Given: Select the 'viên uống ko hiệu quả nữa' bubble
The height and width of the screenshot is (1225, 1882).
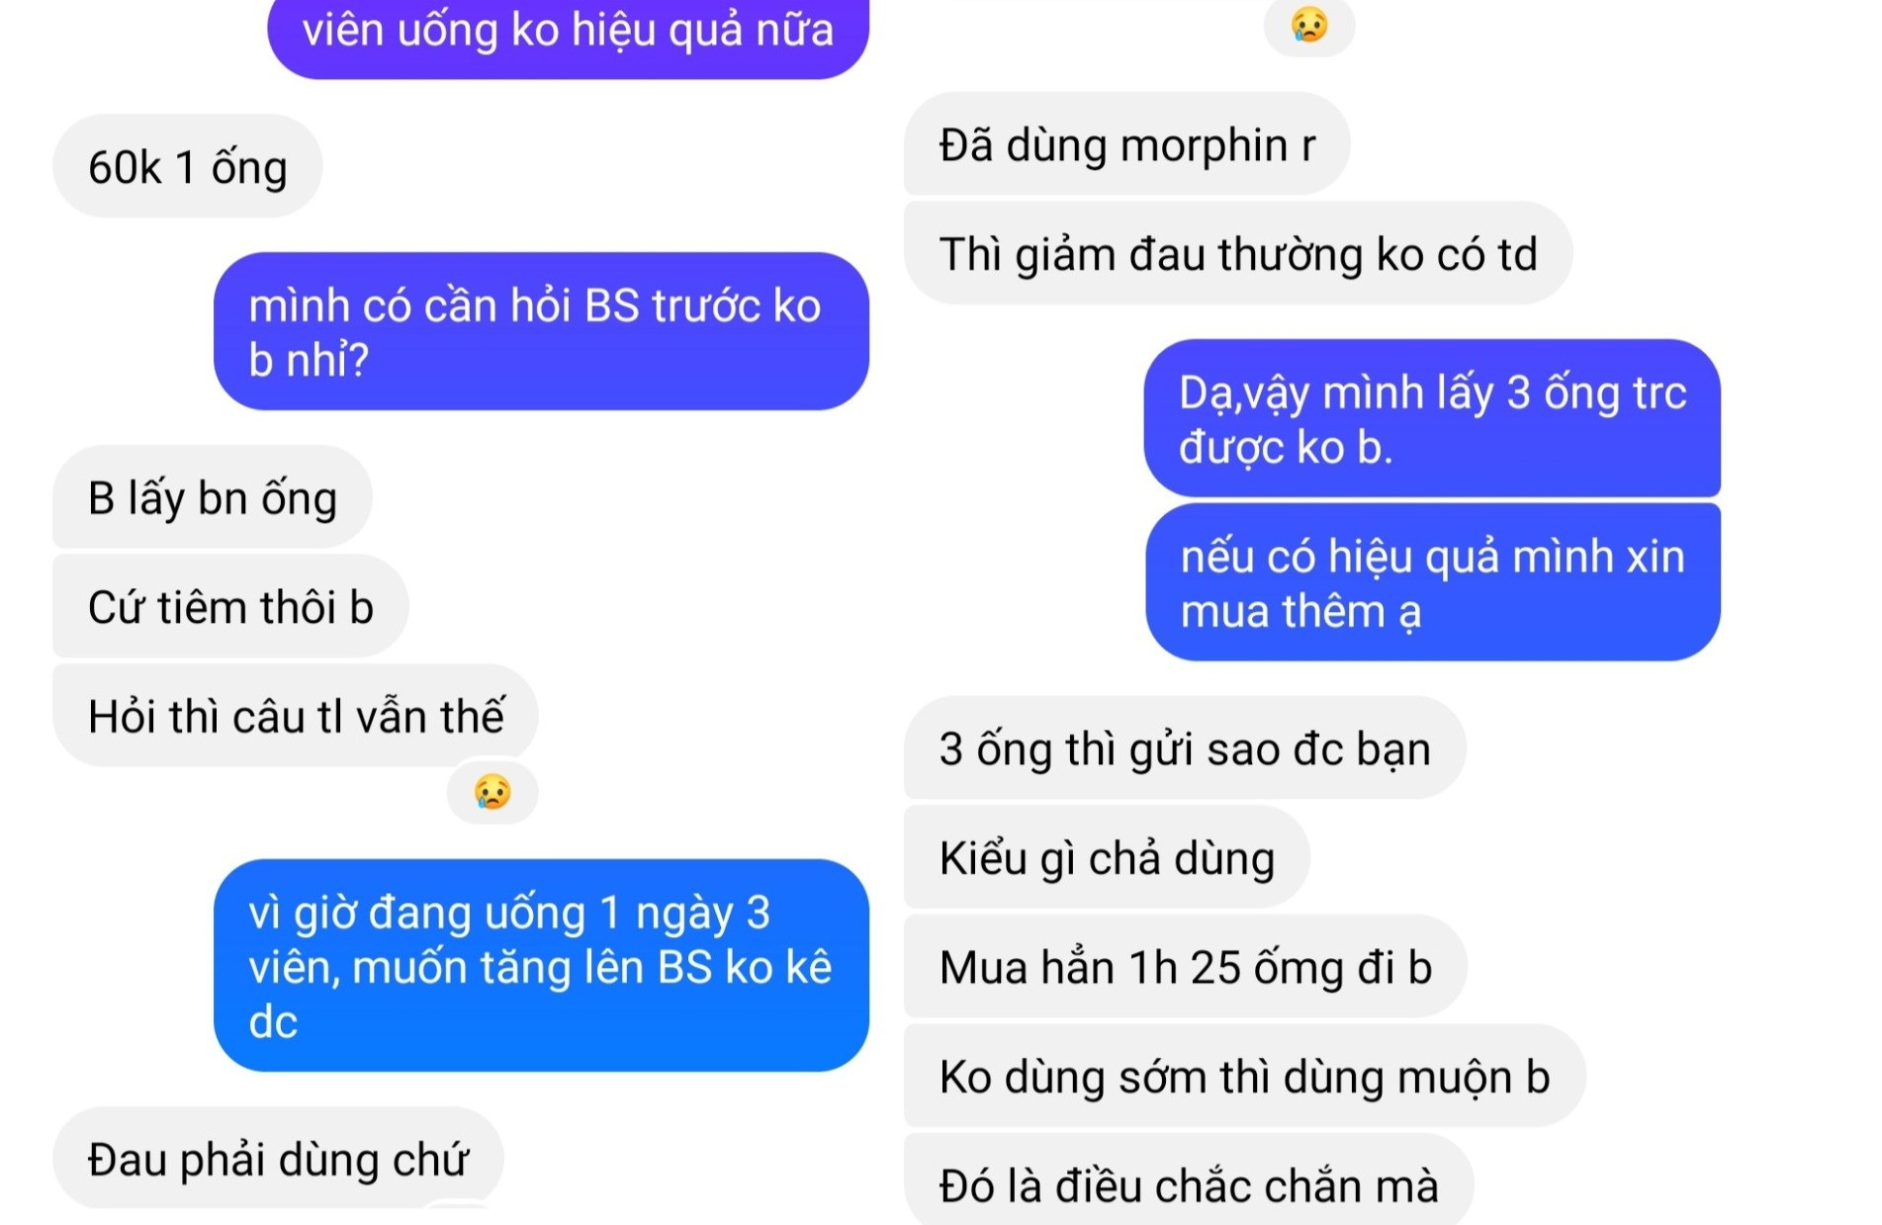Looking at the screenshot, I should [569, 32].
